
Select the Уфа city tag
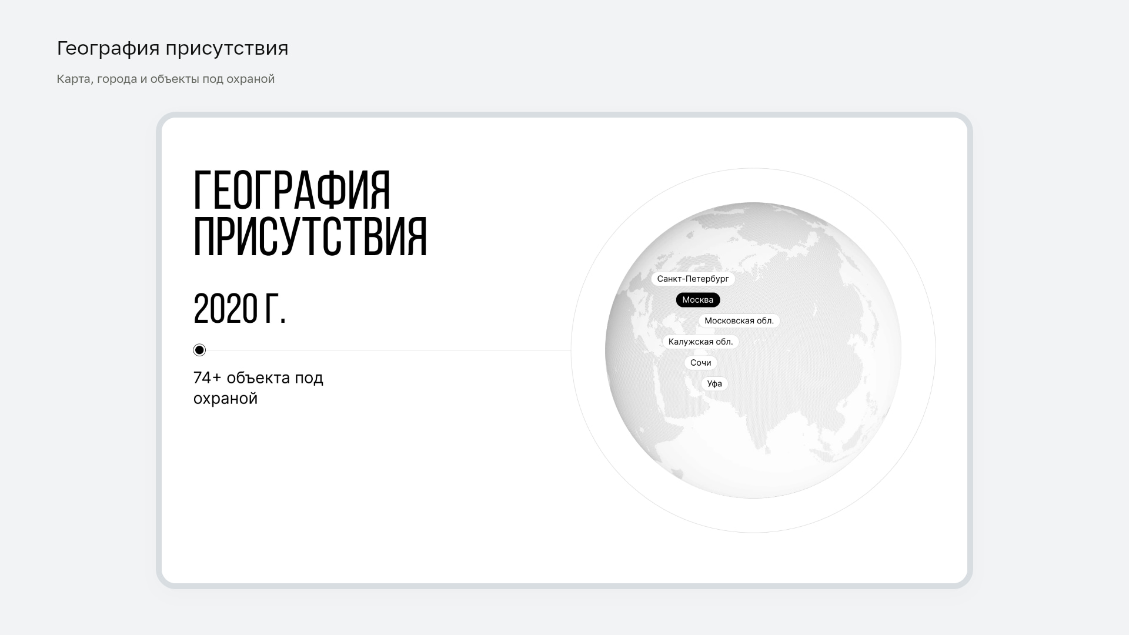714,384
